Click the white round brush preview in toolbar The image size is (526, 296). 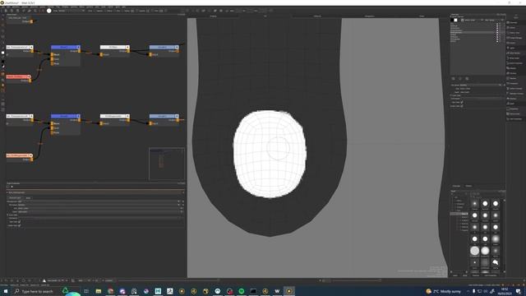[x=49, y=11]
